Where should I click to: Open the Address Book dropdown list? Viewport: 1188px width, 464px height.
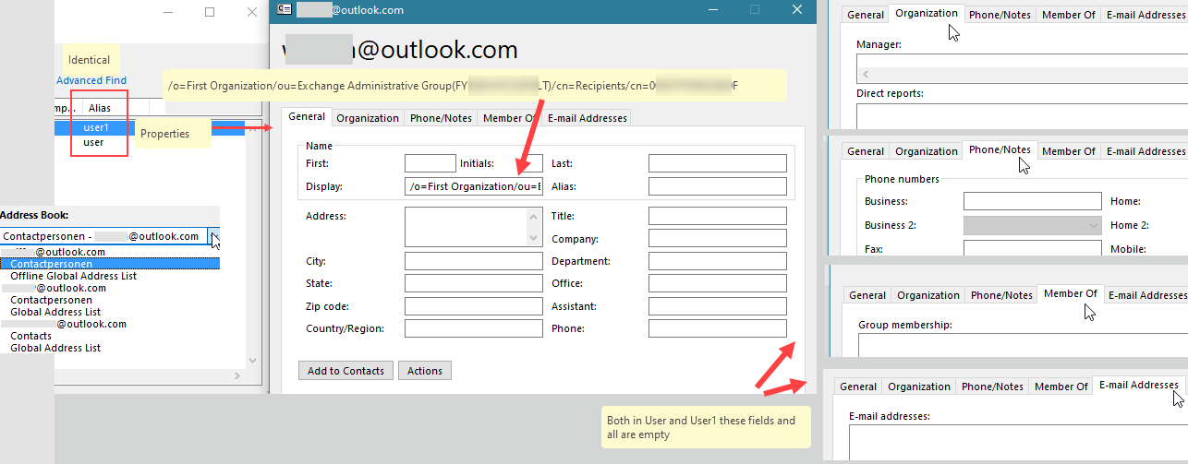point(214,237)
